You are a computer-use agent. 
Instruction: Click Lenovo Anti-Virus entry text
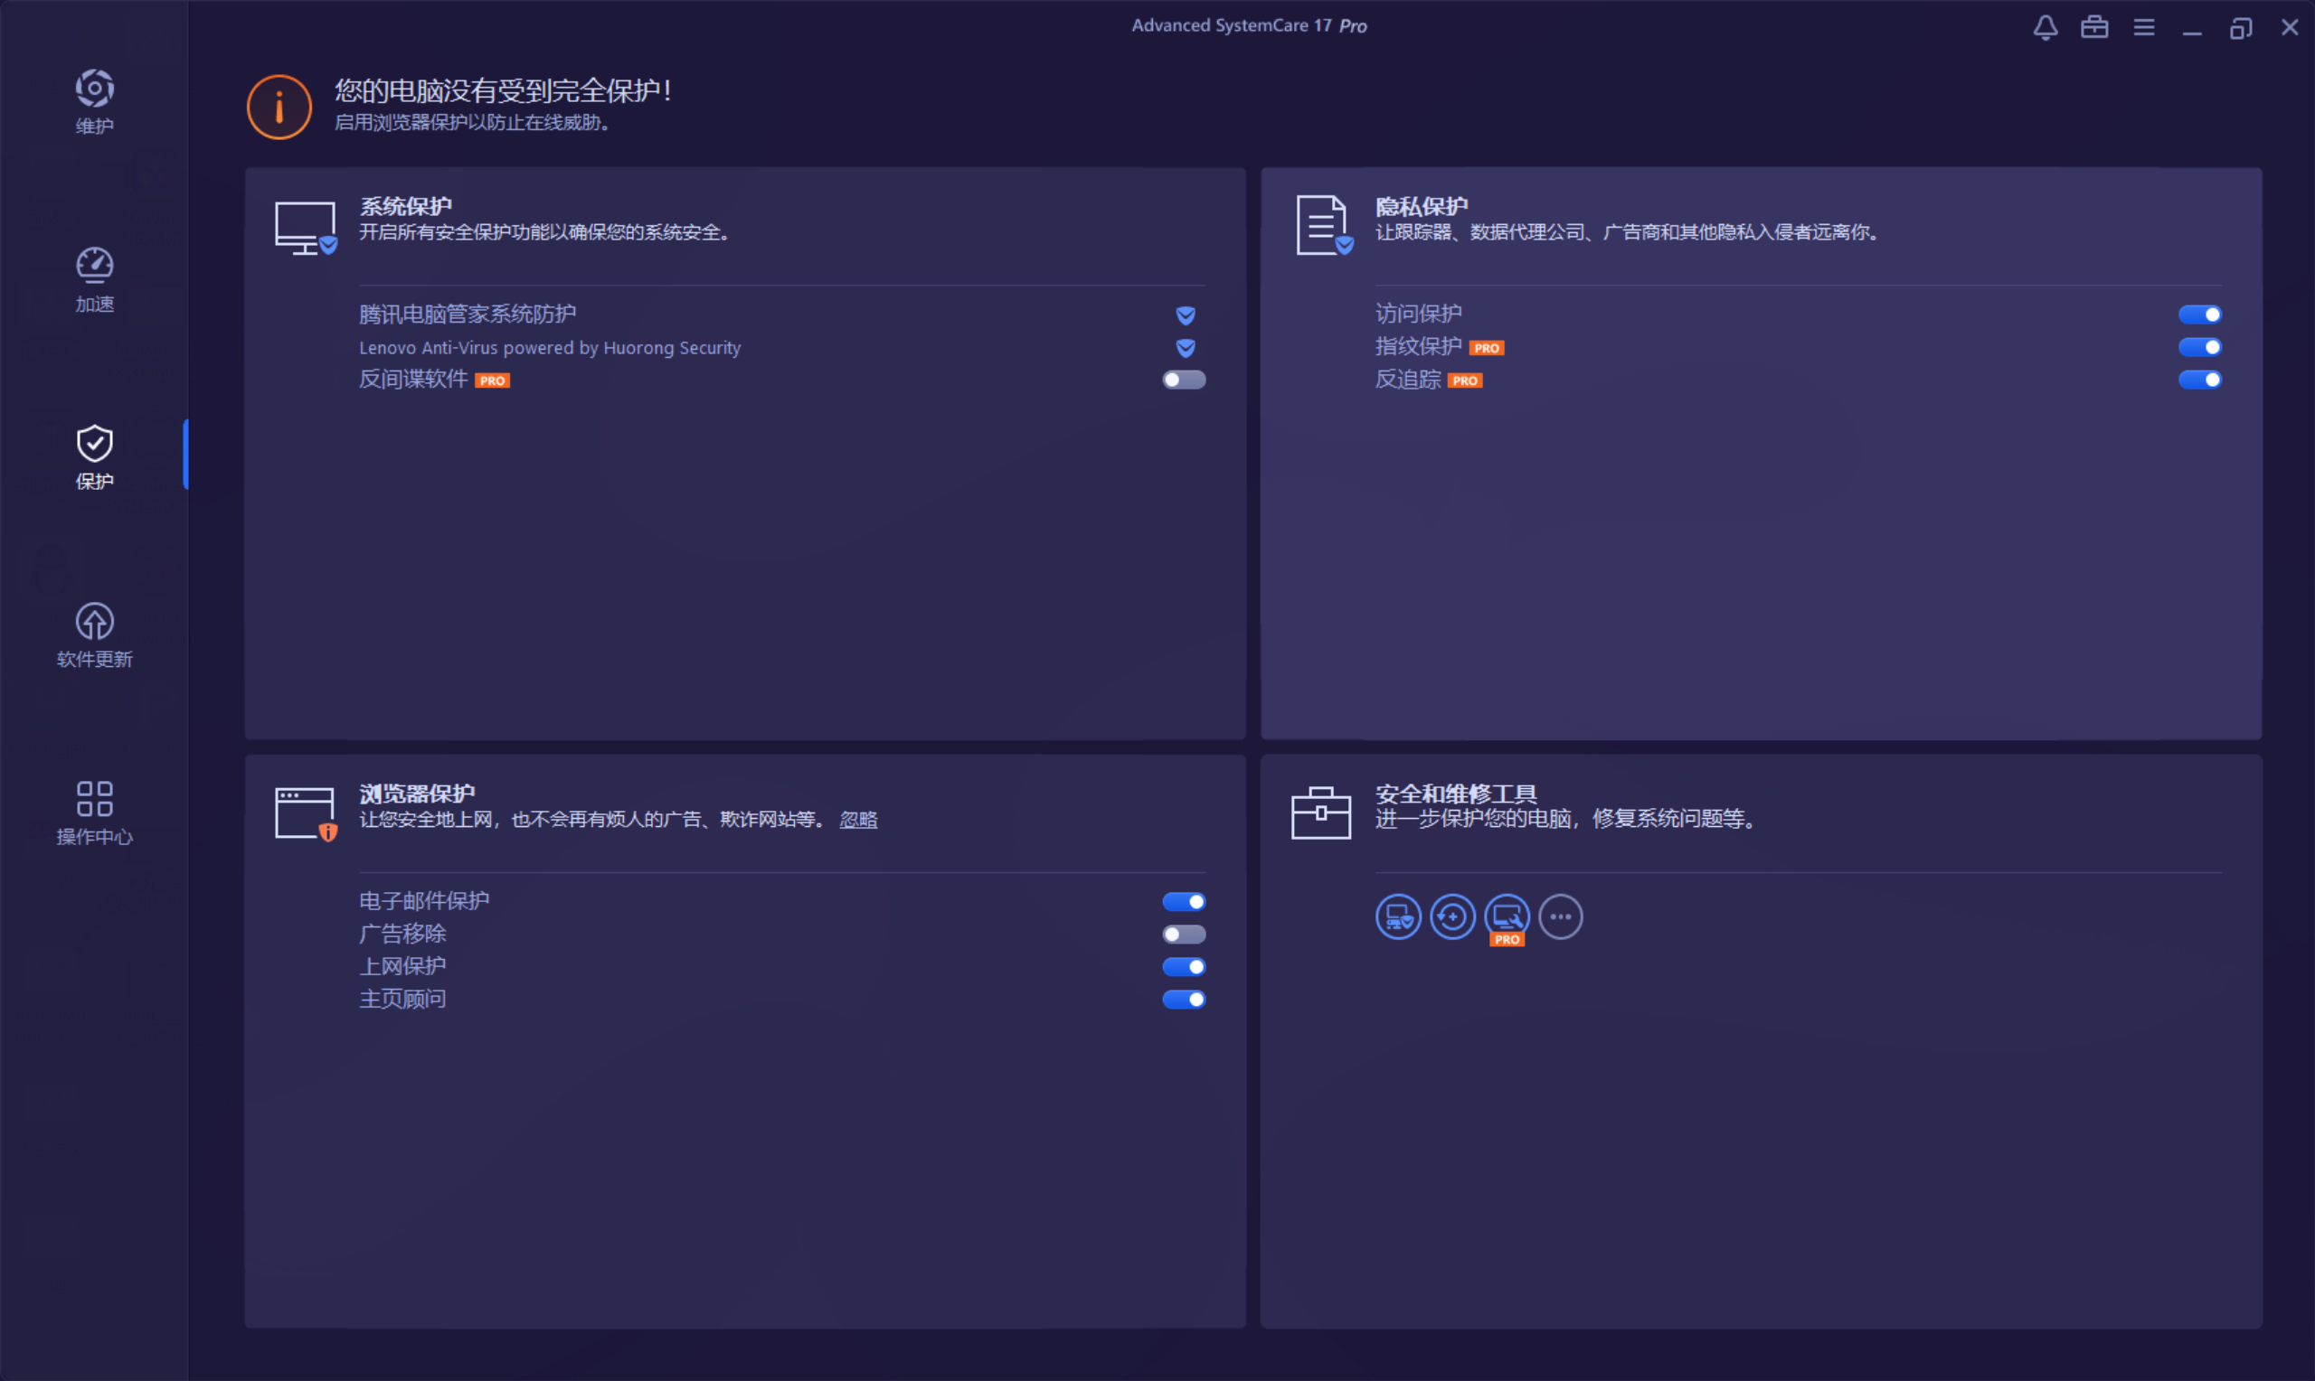[x=549, y=347]
